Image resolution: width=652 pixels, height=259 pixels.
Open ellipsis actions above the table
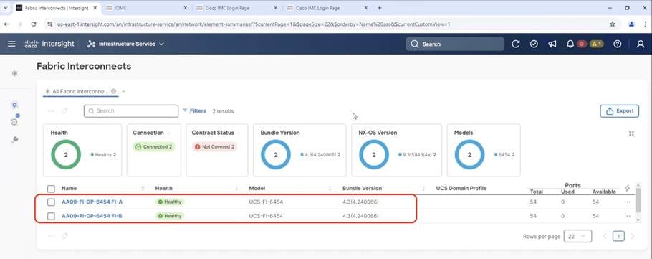click(51, 110)
